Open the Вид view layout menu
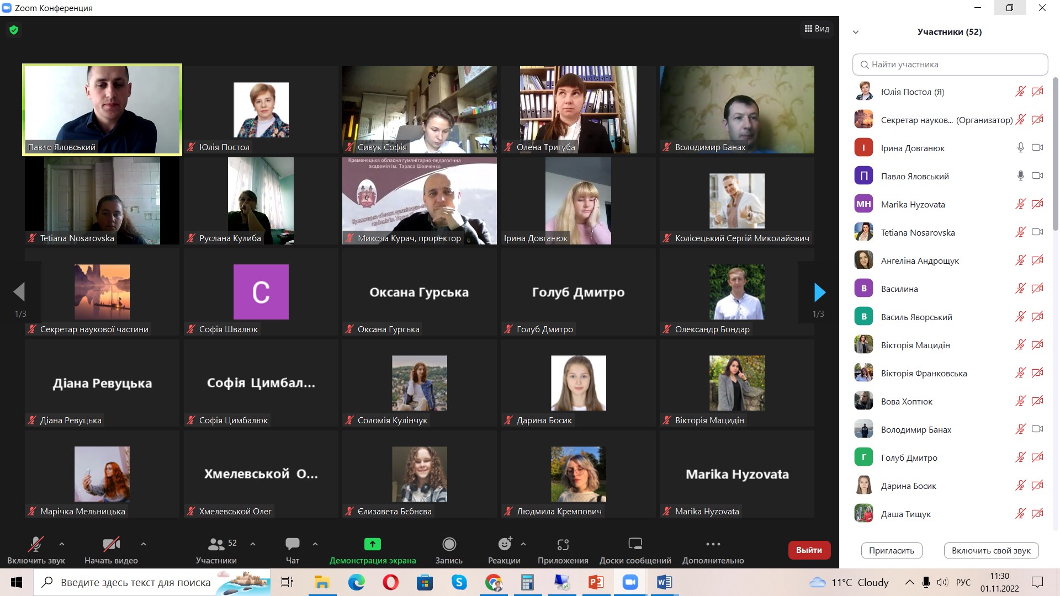The height and width of the screenshot is (596, 1060). (x=817, y=29)
